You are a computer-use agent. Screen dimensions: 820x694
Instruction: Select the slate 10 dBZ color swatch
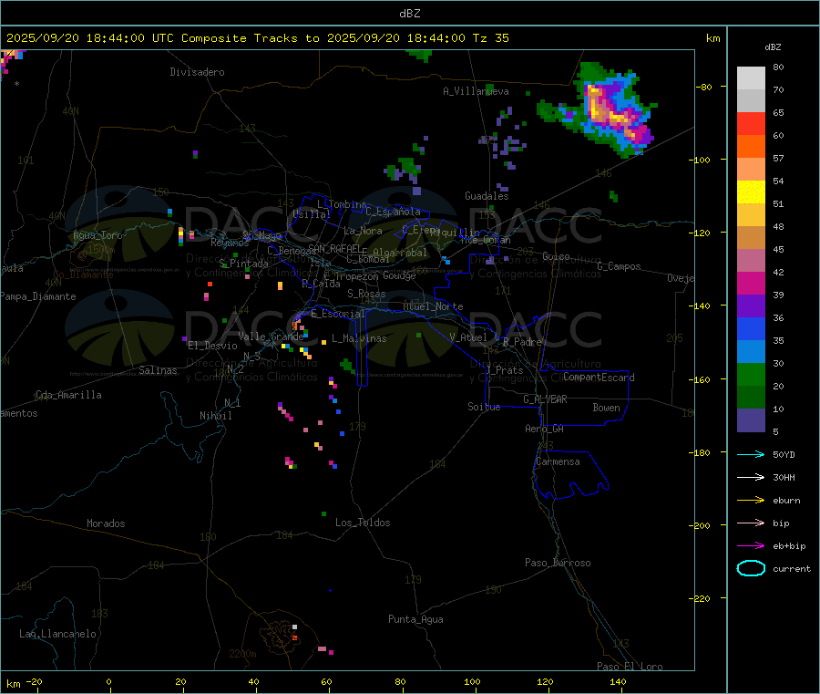click(x=751, y=420)
